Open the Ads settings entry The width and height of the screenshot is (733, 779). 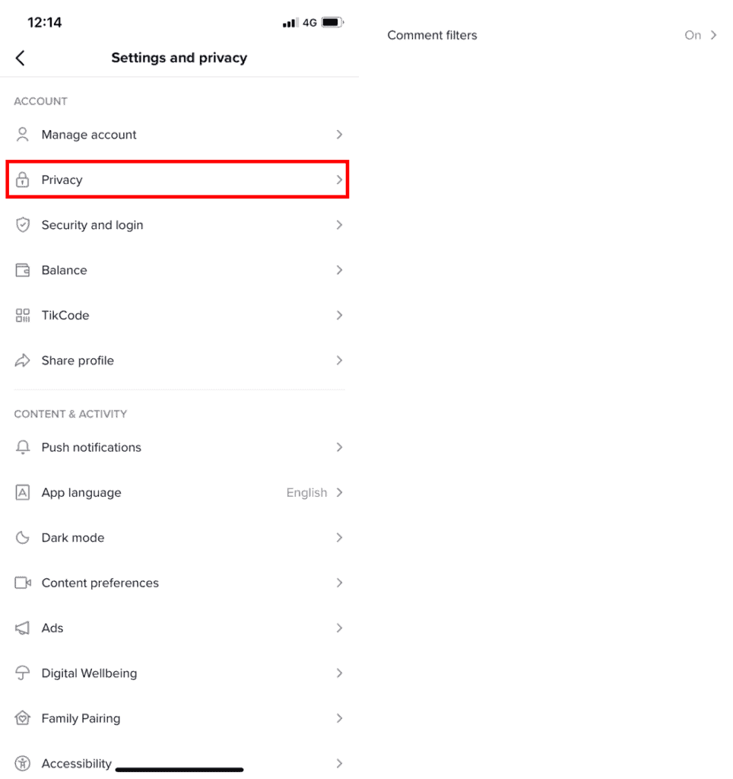[x=179, y=628]
